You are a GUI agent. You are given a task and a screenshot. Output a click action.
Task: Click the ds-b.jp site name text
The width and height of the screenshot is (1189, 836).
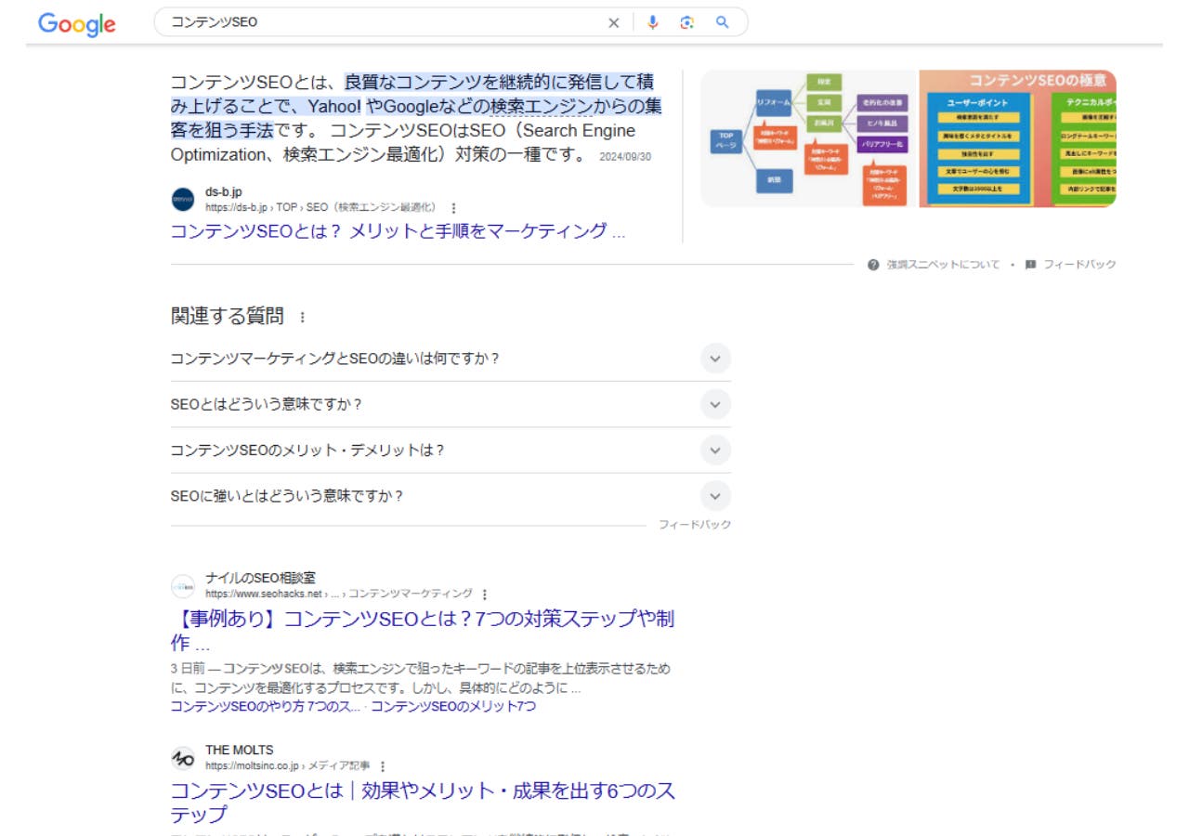point(224,192)
